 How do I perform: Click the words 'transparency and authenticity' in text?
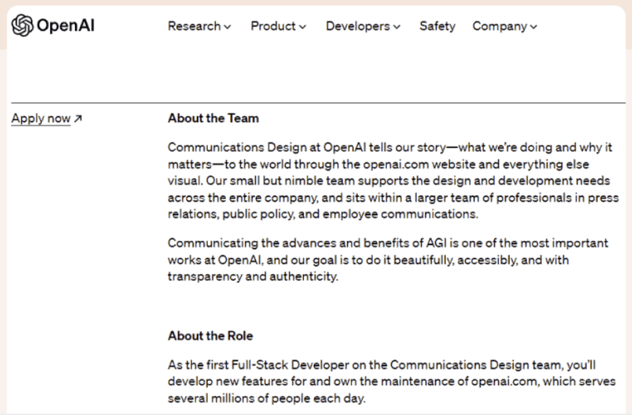pos(252,278)
